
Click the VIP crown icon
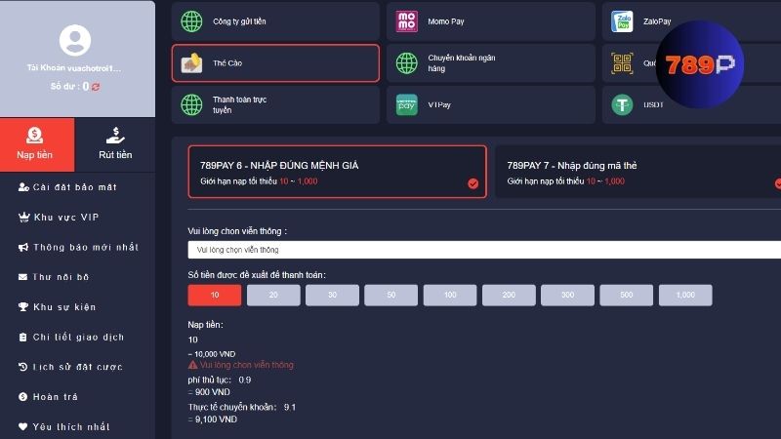pyautogui.click(x=23, y=217)
